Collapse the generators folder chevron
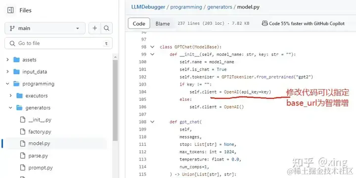The width and height of the screenshot is (356, 178). pyautogui.click(x=10, y=108)
